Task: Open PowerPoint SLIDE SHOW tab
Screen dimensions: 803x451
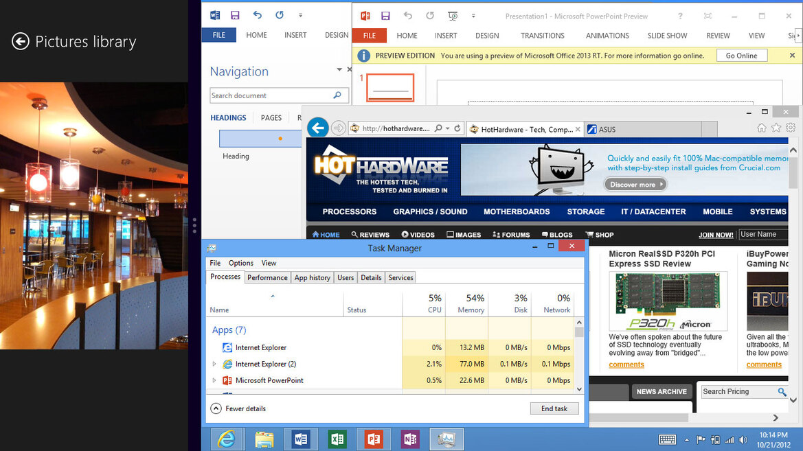Action: coord(667,35)
